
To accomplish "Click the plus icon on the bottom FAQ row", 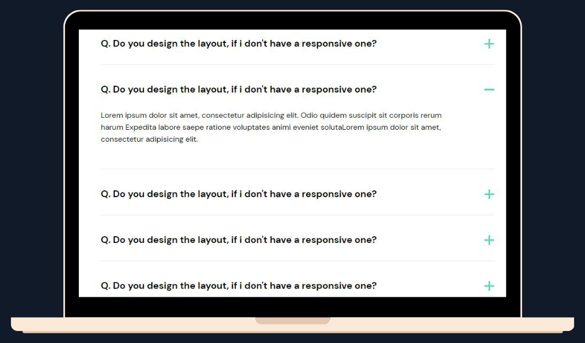I will pos(488,286).
